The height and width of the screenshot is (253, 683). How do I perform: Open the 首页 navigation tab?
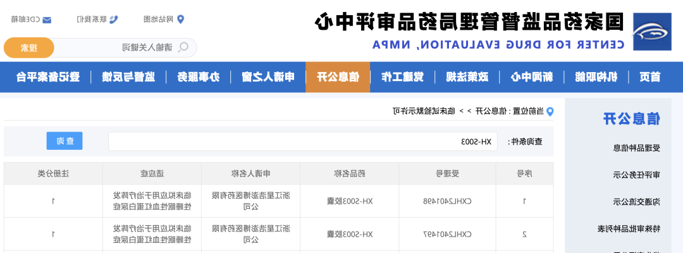click(650, 77)
